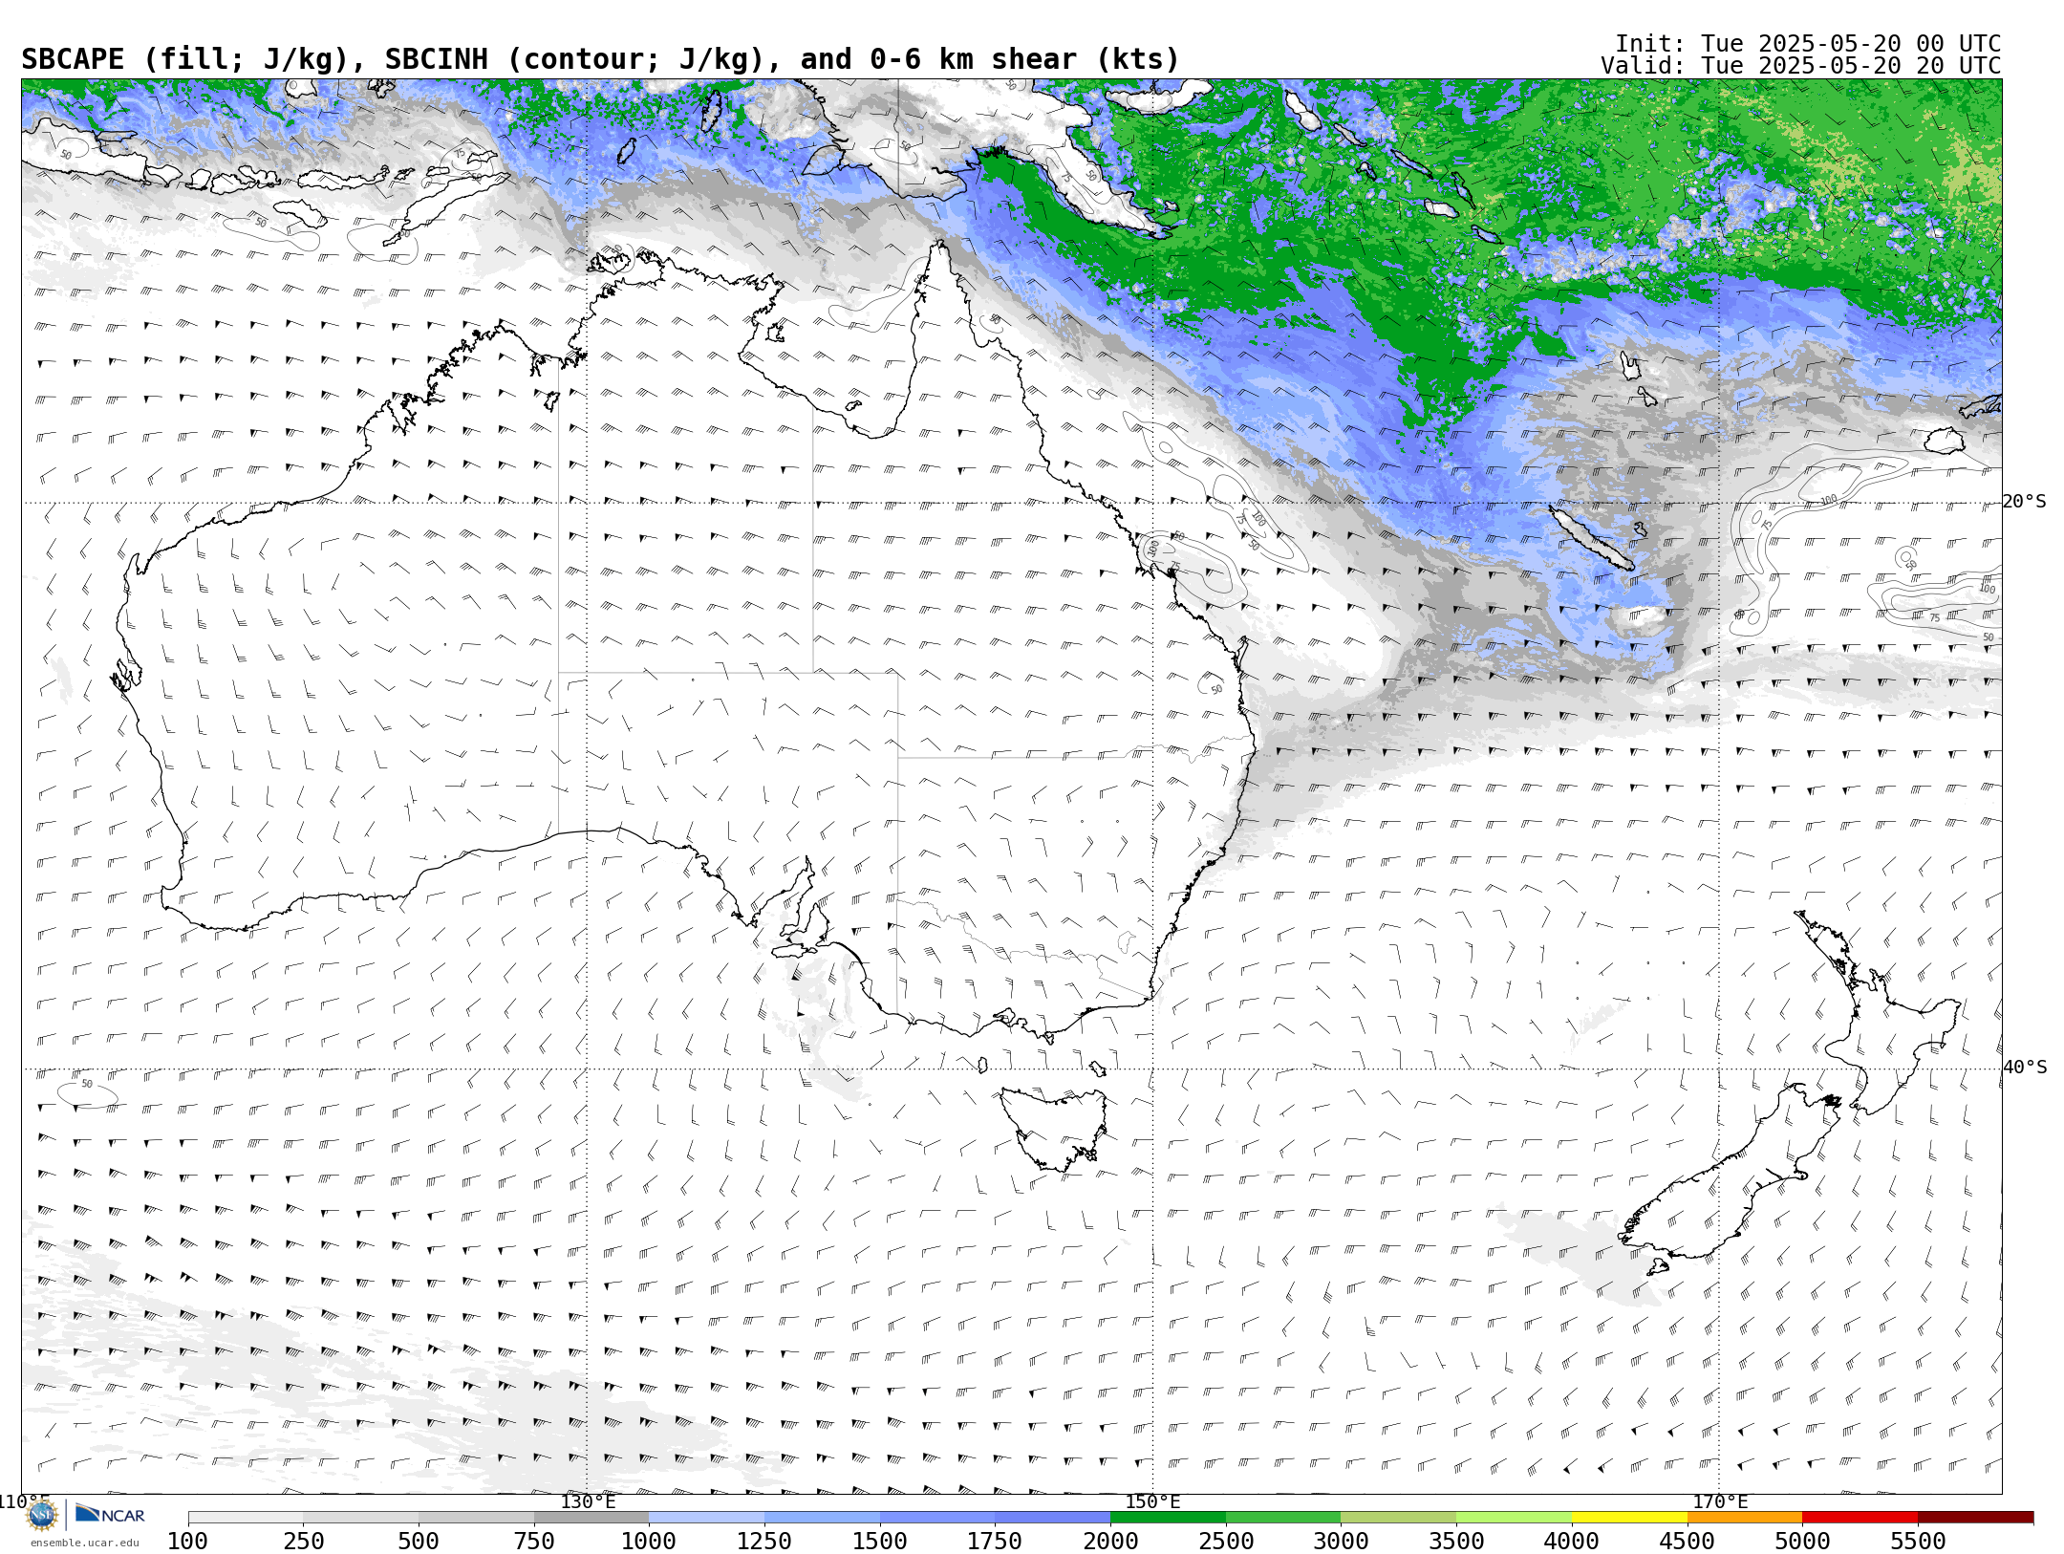Pick the yellow 4000–4500 colorbar swatch
This screenshot has height=1554, width=2064.
1629,1518
